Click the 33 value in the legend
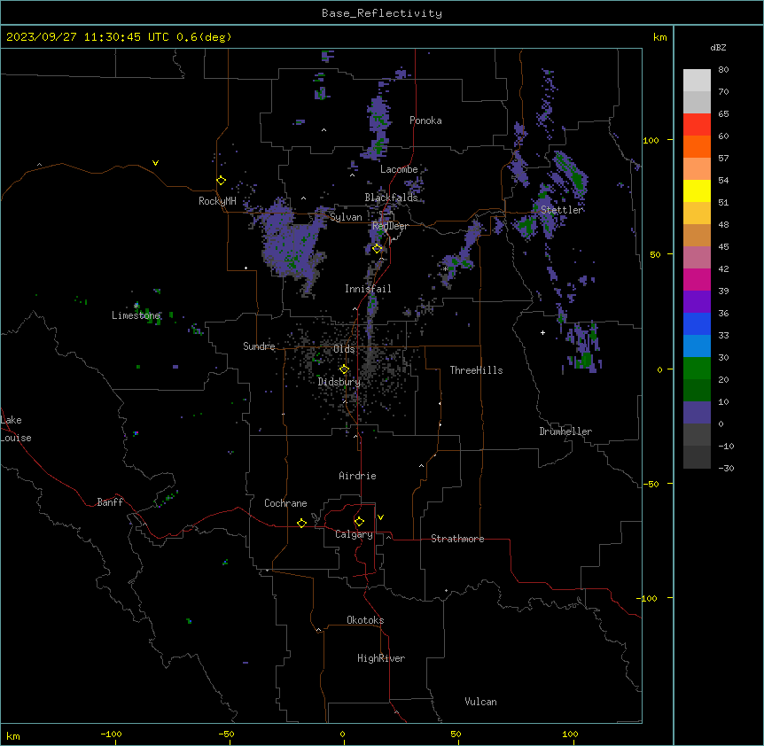The height and width of the screenshot is (746, 764). 723,336
